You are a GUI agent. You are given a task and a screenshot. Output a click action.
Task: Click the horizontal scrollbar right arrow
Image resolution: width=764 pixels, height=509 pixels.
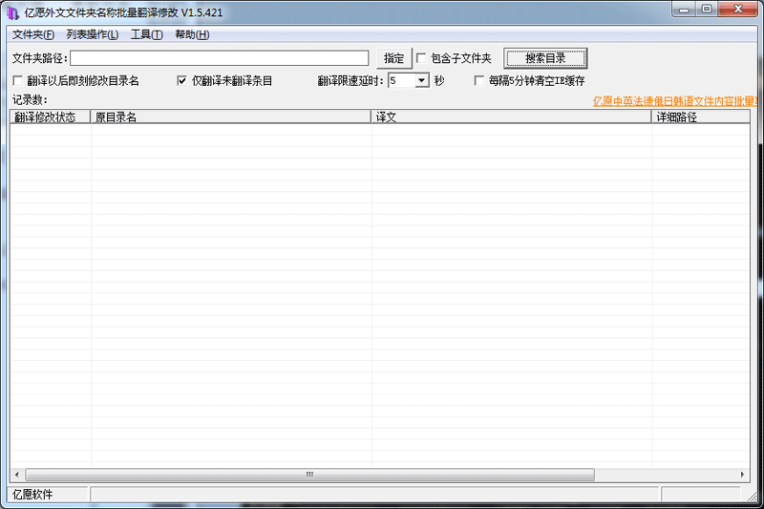[744, 475]
